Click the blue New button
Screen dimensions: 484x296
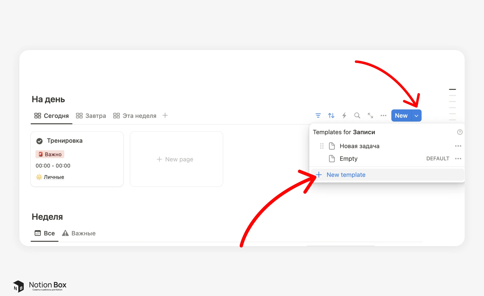click(x=401, y=116)
